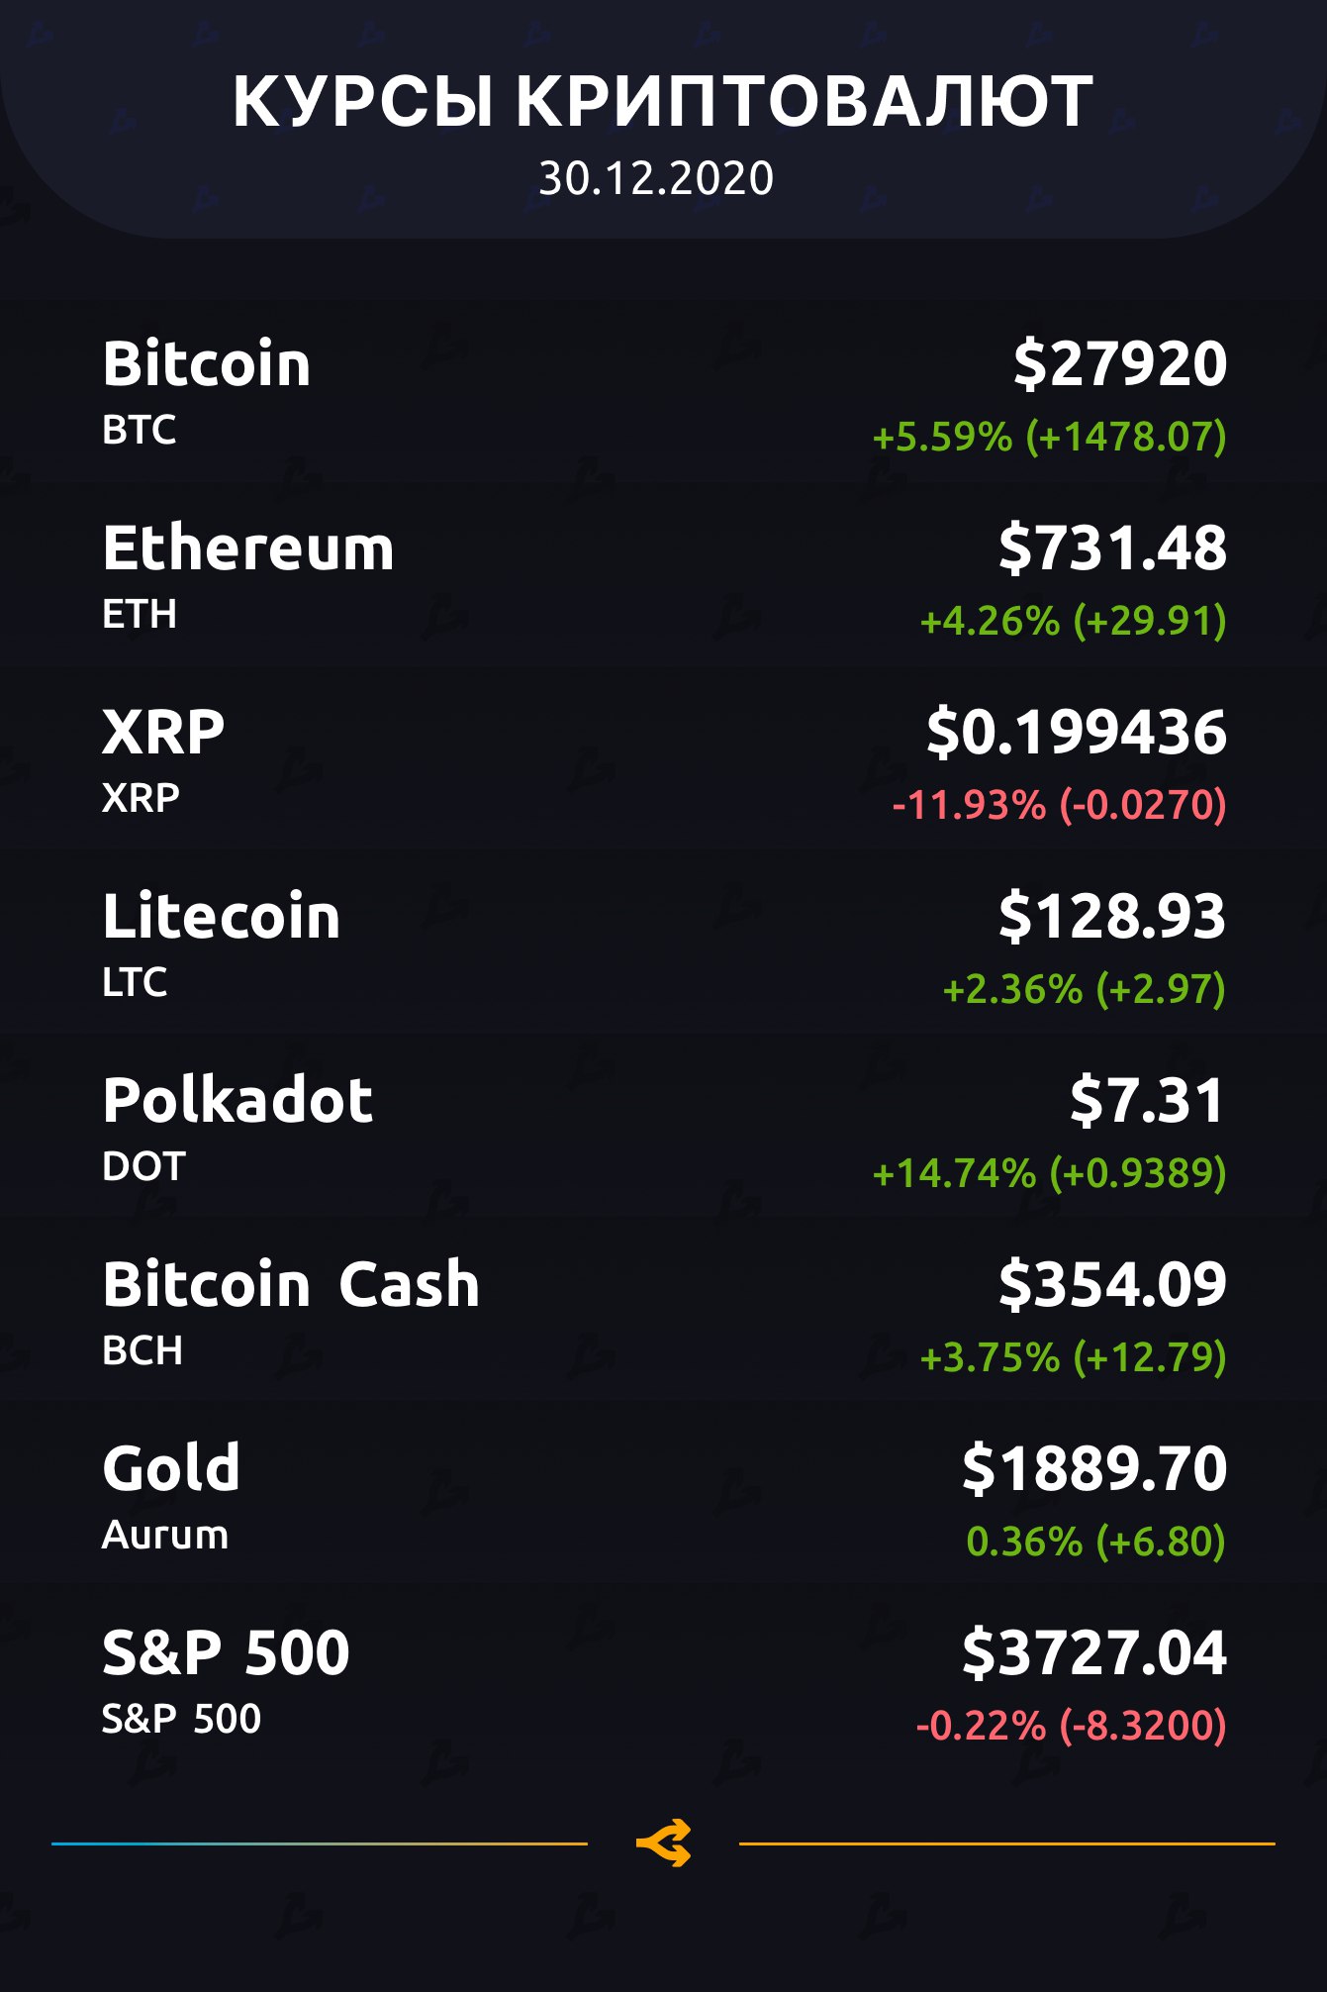Open the Ethereum row name
The image size is (1327, 1992).
pyautogui.click(x=248, y=548)
